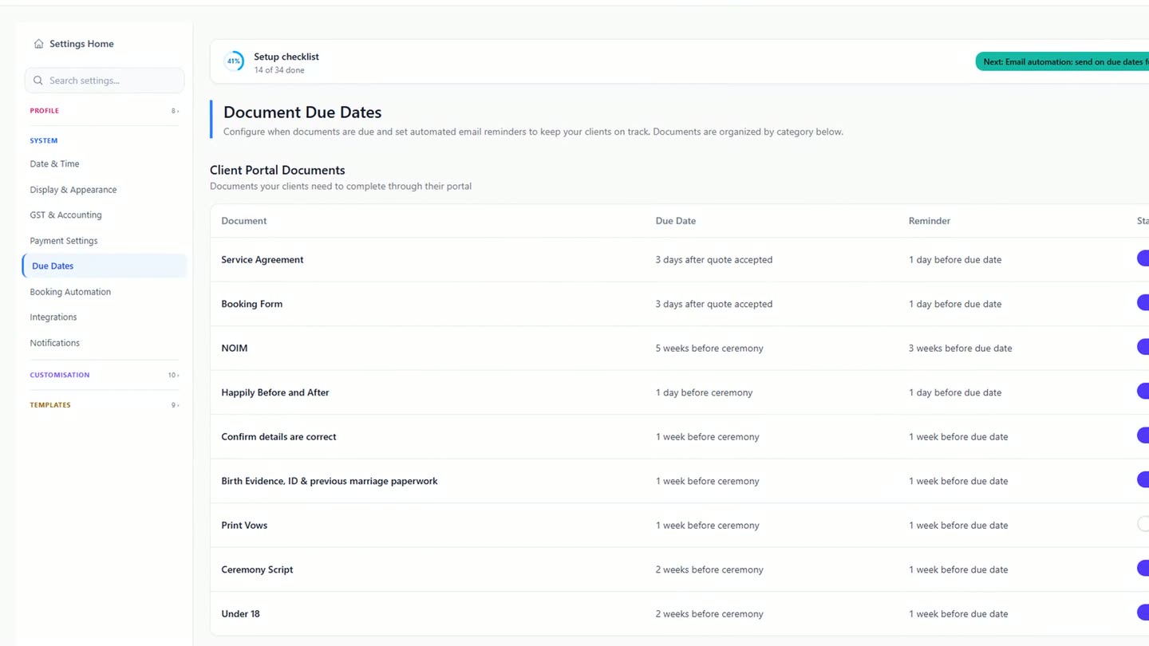The image size is (1149, 646).
Task: Click the Due Date column header
Action: coord(676,221)
